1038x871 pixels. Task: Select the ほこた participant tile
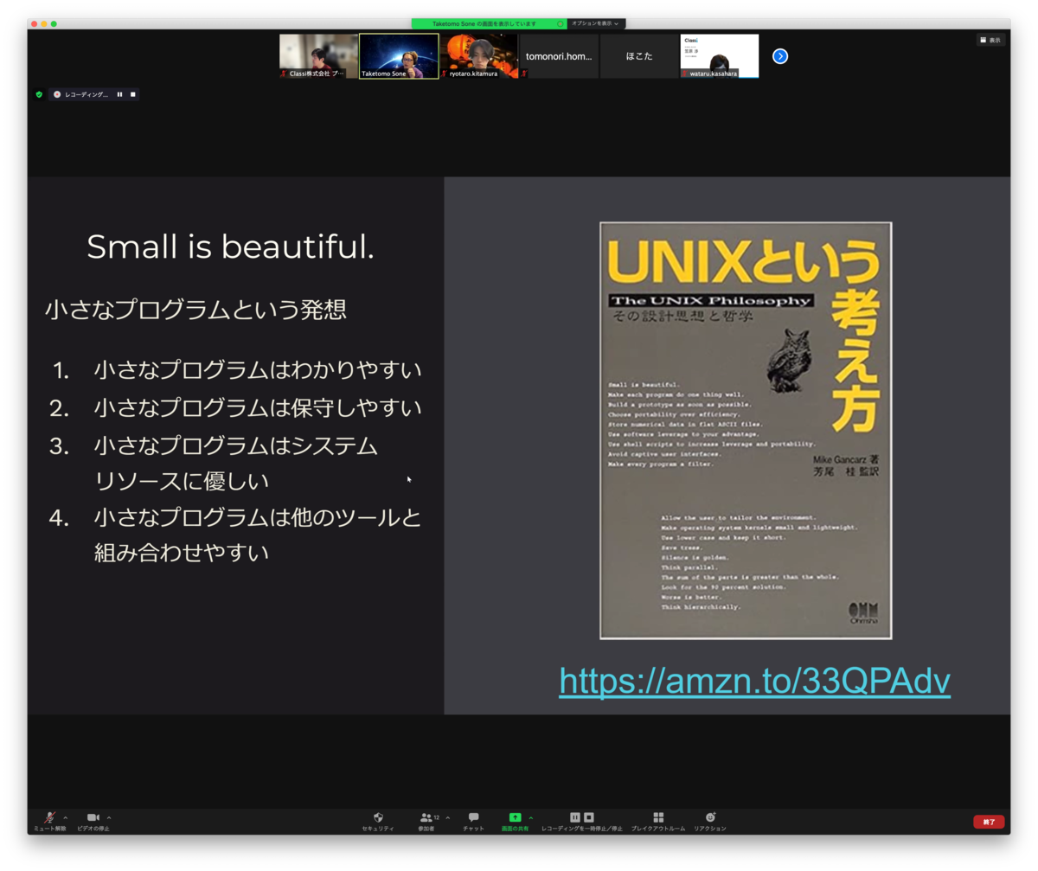click(639, 56)
